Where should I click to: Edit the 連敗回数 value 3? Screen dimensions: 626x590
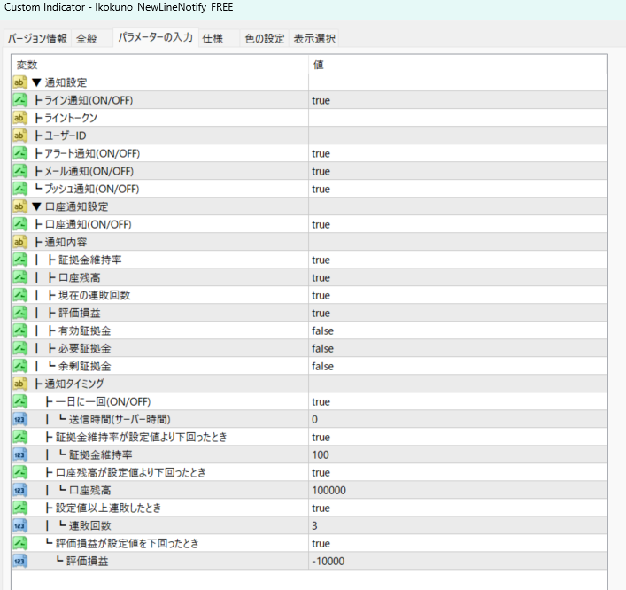point(458,525)
